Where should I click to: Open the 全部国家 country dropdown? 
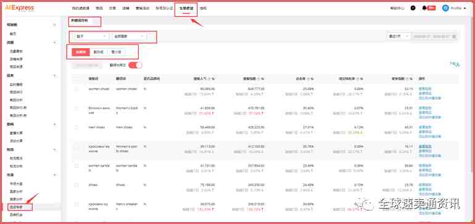pos(129,36)
